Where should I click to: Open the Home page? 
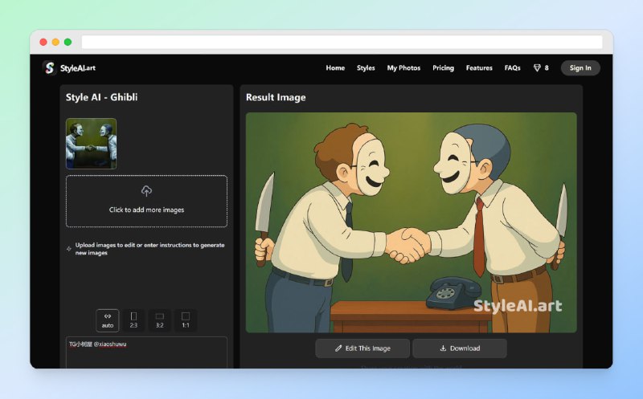[x=335, y=68]
